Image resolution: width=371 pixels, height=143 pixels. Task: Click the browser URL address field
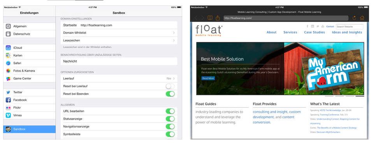[x=286, y=18]
